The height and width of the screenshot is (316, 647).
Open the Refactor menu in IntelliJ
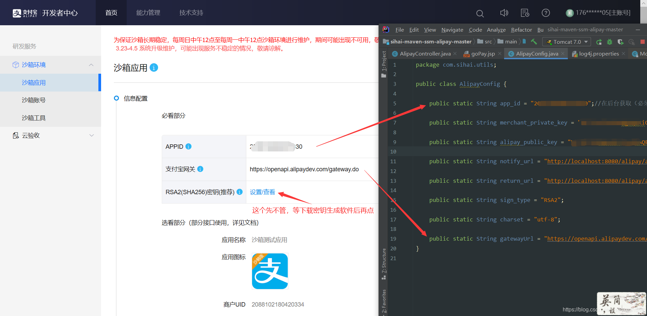(521, 30)
